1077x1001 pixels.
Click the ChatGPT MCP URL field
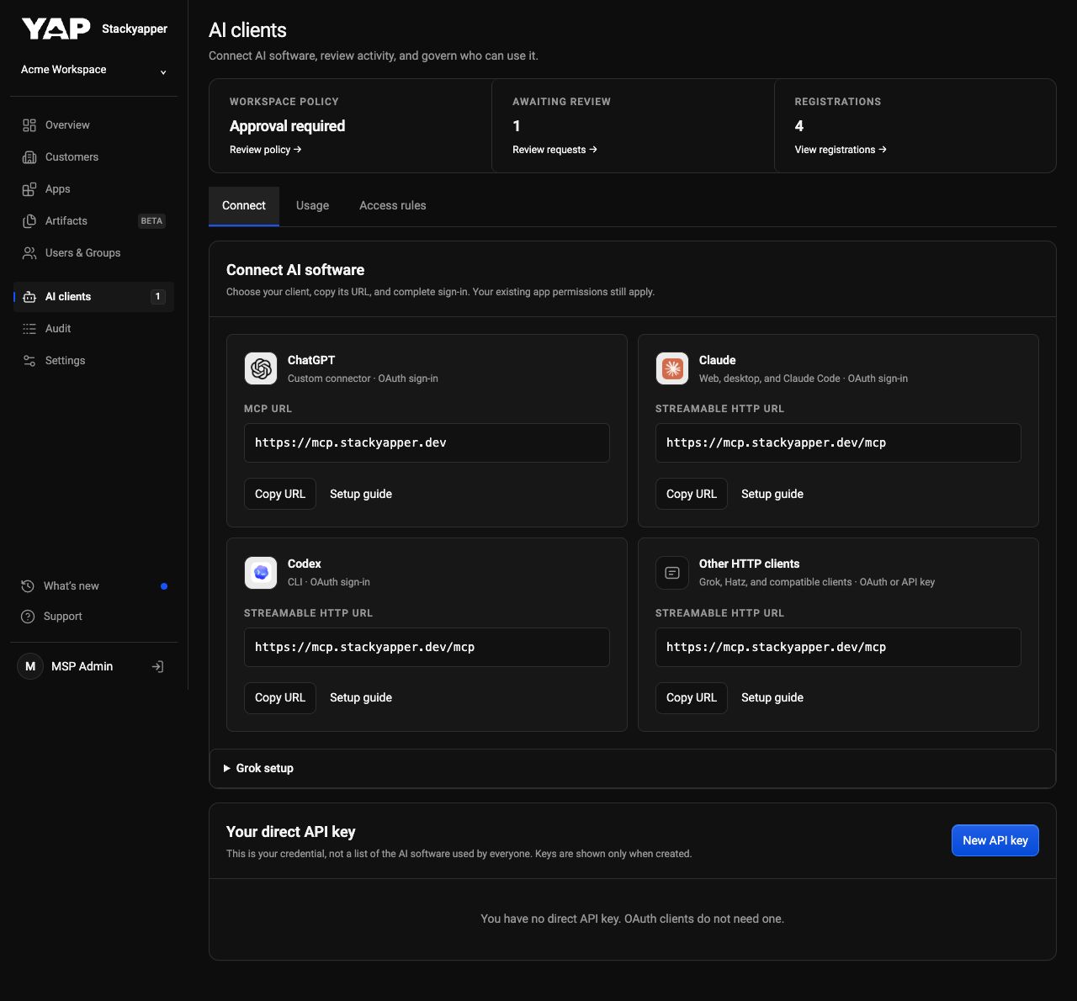[x=427, y=443]
